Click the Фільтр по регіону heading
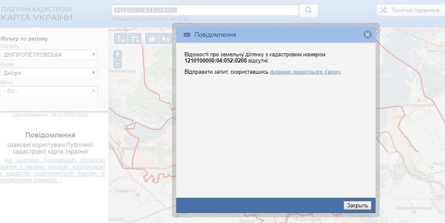The image size is (445, 223). pos(24,39)
